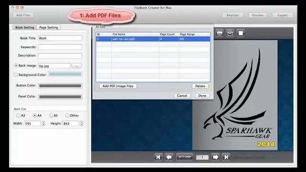
Task: Click the Page Count column header
Action: (x=169, y=34)
